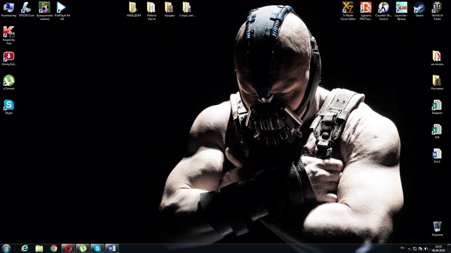Click the Windows Start button
Viewport: 451px width, 253px height.
pos(6,248)
